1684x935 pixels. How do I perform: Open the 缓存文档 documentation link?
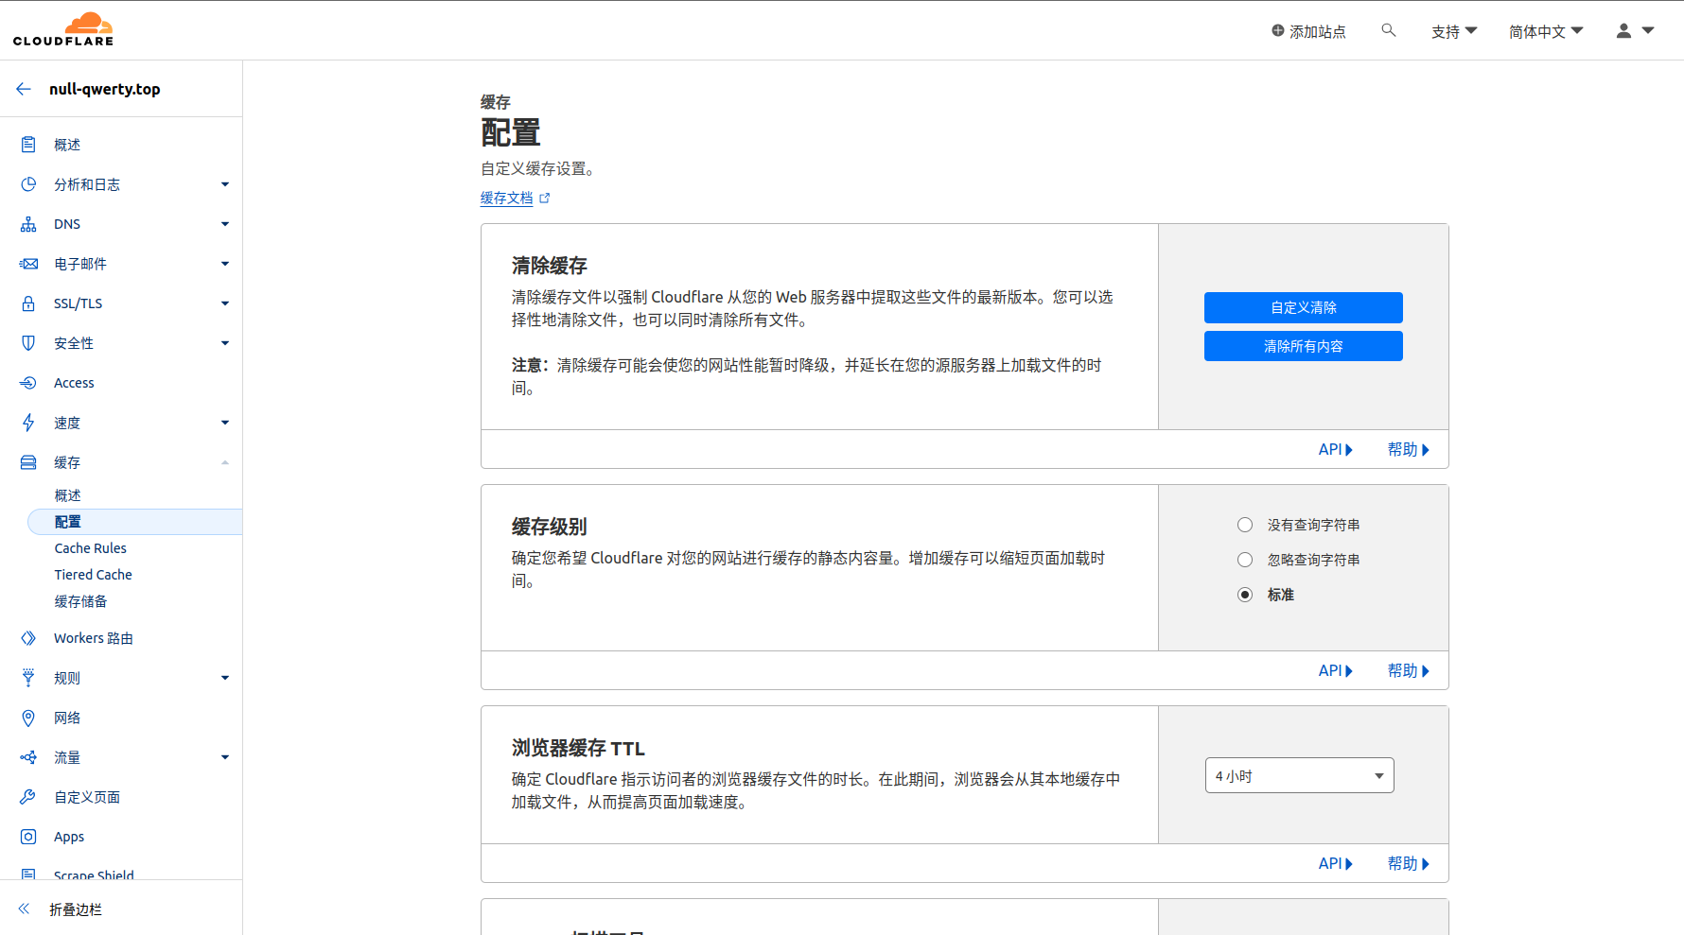point(507,198)
